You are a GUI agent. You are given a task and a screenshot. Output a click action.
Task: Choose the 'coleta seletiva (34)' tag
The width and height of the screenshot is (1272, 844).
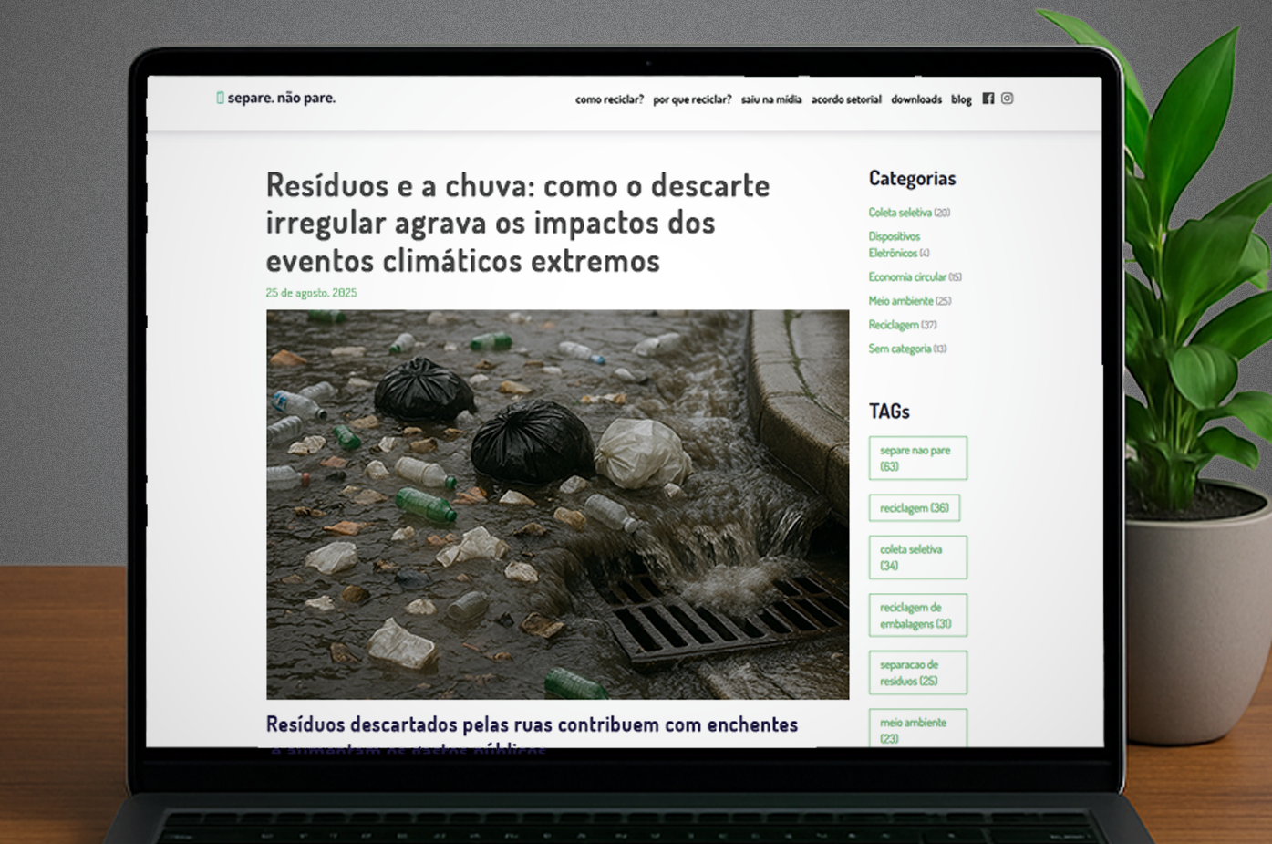pyautogui.click(x=917, y=557)
